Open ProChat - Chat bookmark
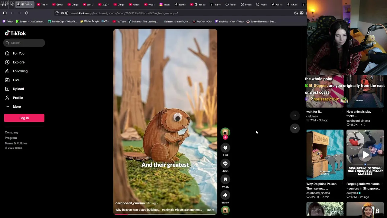This screenshot has width=387, height=218. point(202,21)
